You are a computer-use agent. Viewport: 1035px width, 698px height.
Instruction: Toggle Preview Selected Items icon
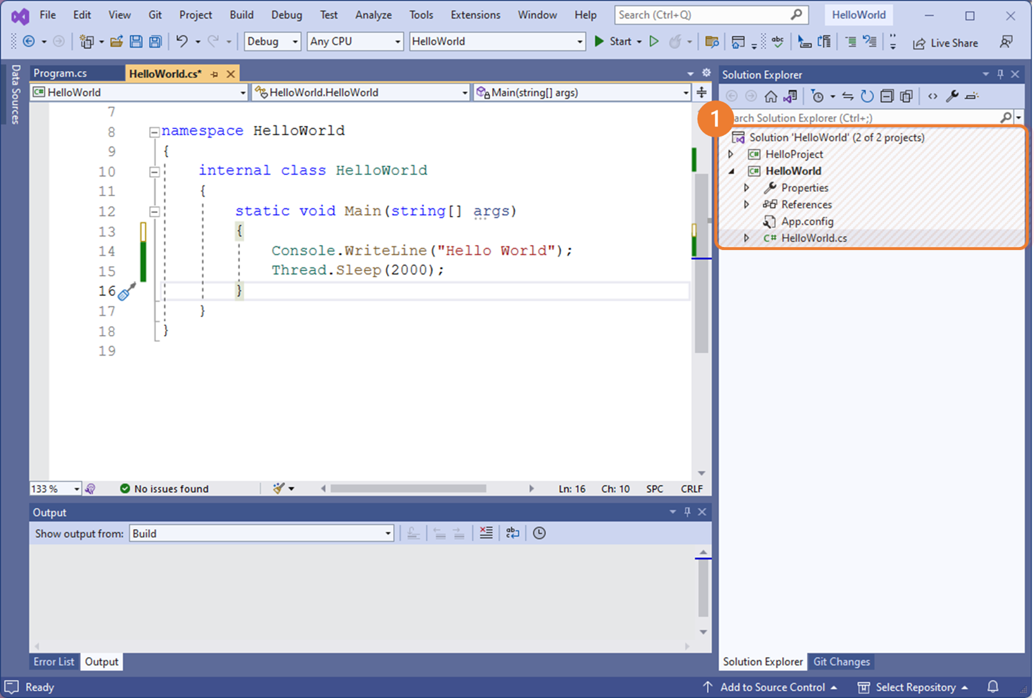[972, 96]
